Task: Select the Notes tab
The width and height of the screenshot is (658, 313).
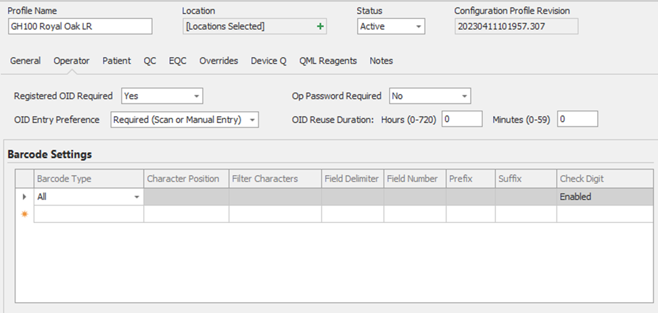Action: 381,61
